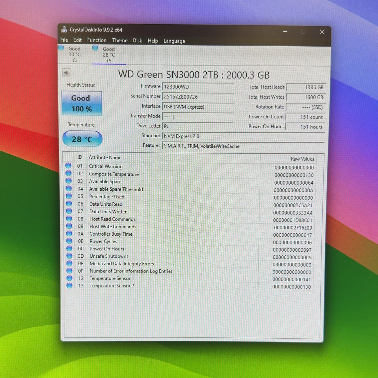Viewport: 378px width, 378px height.
Task: Select the C: drive status orb
Action: pos(61,48)
